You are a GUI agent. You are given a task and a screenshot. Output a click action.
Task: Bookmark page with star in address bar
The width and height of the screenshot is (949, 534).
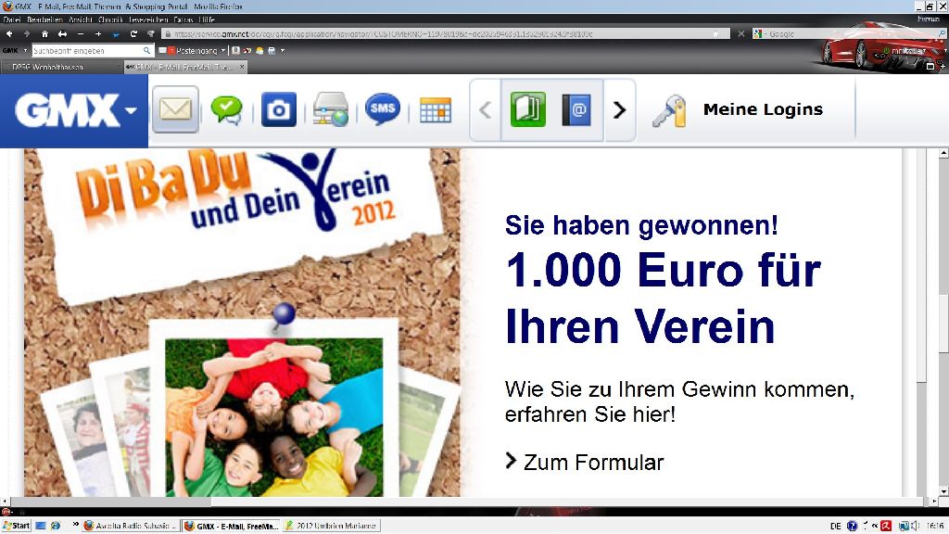point(715,34)
